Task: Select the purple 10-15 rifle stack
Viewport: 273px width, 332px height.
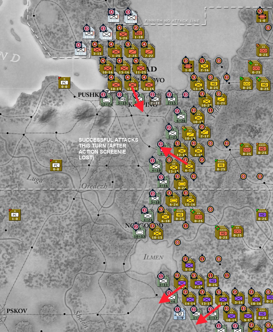Action: [231, 315]
